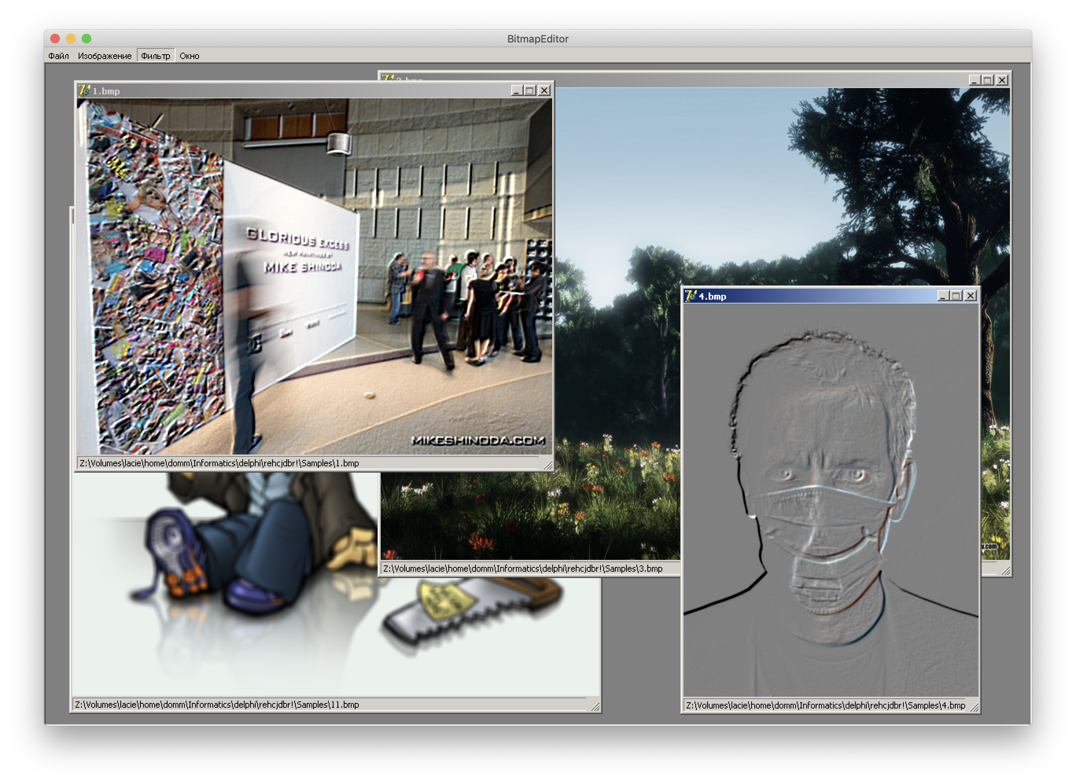
Task: Open the Фильтр menu
Action: 156,56
